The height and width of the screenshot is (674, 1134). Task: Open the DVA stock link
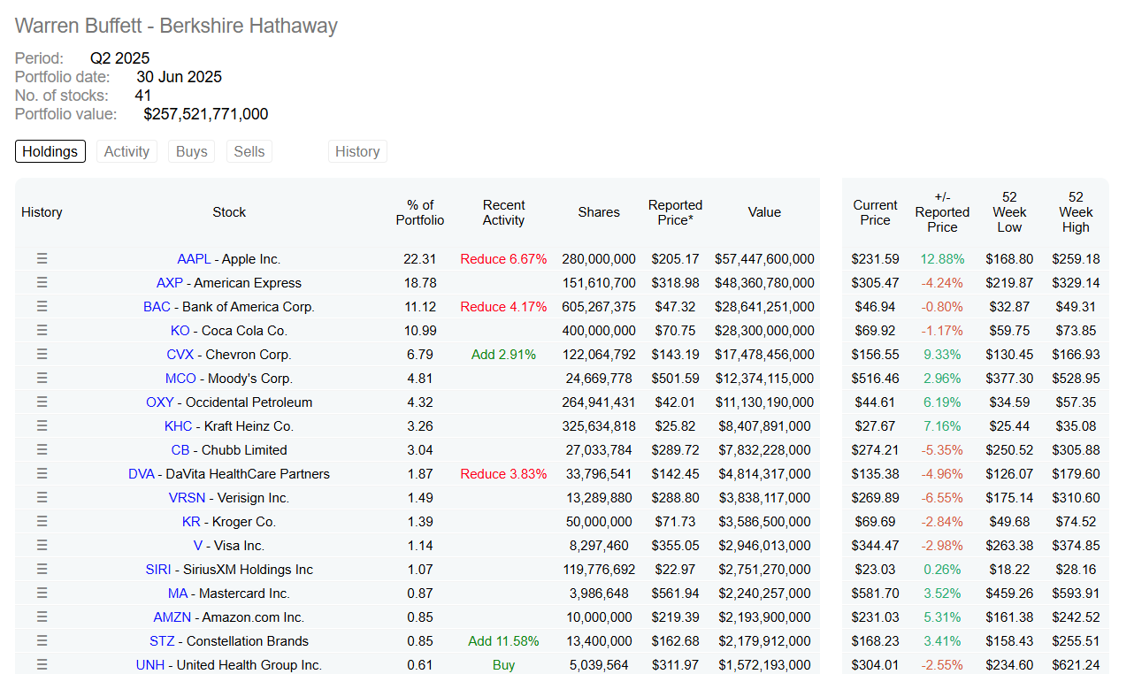pyautogui.click(x=142, y=474)
